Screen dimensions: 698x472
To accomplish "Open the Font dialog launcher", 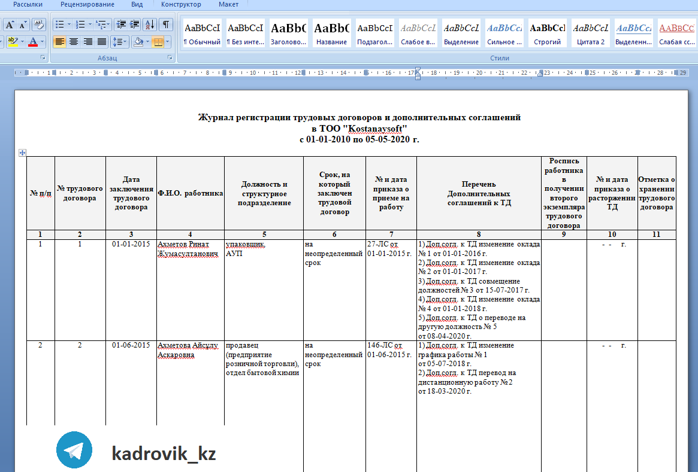I will [x=43, y=58].
